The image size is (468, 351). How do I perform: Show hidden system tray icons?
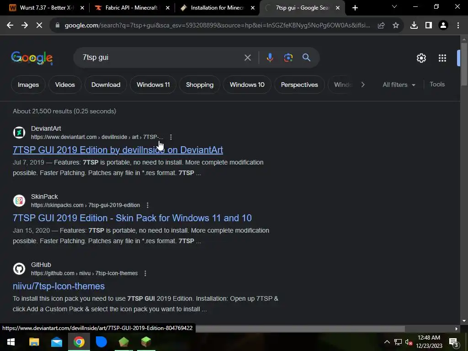[x=387, y=342]
